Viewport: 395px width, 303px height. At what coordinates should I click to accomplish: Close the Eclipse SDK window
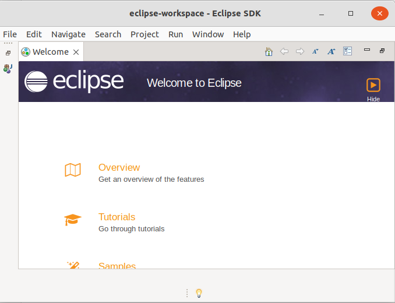[380, 13]
